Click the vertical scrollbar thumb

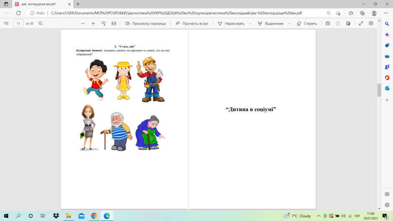pyautogui.click(x=379, y=90)
